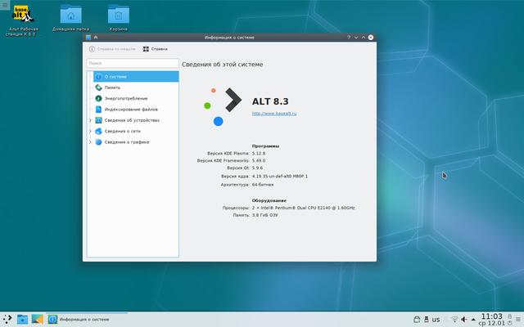This screenshot has width=524, height=327.
Task: Click the Справка lifebuoy icon in toolbar
Action: 146,49
